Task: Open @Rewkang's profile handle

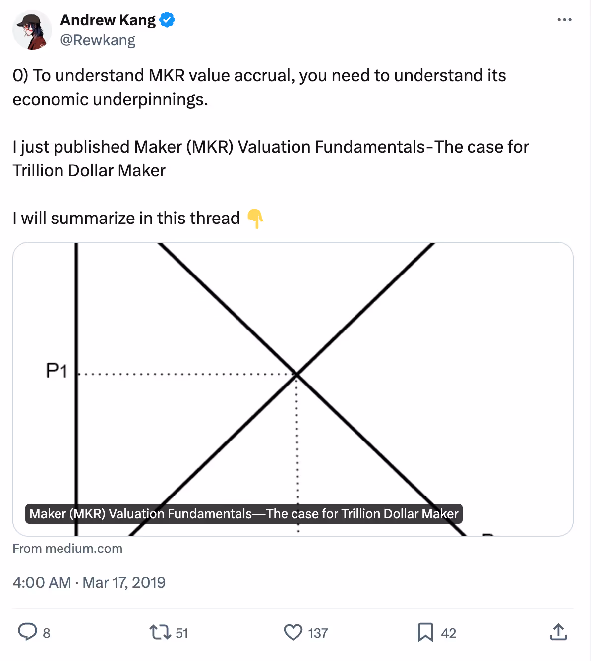Action: [x=98, y=40]
